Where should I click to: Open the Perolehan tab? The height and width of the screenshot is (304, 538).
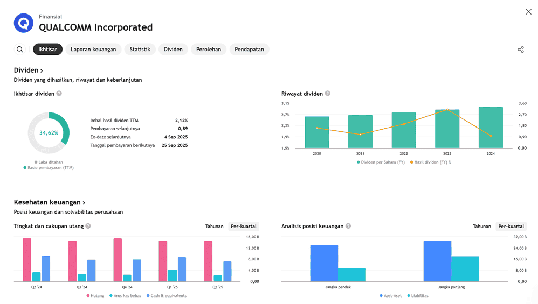coord(209,50)
